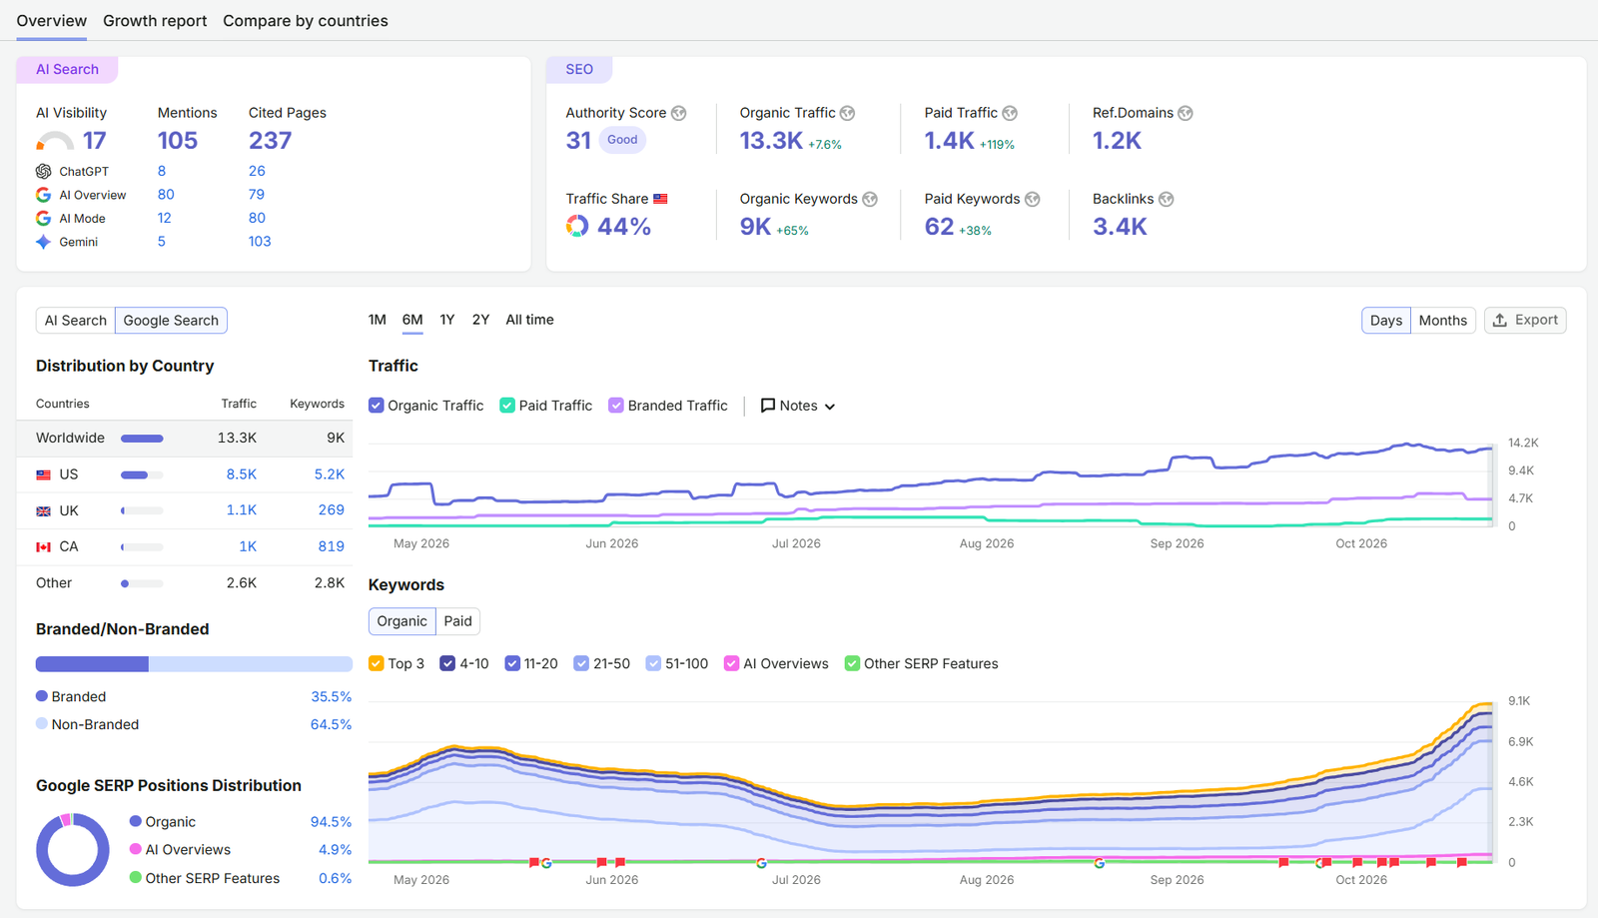Select the 1Y time range
This screenshot has height=918, width=1598.
447,320
